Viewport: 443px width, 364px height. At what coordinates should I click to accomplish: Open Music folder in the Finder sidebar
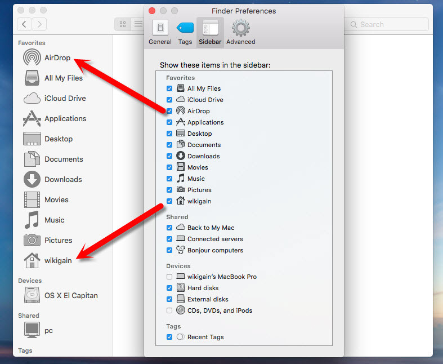click(x=44, y=220)
